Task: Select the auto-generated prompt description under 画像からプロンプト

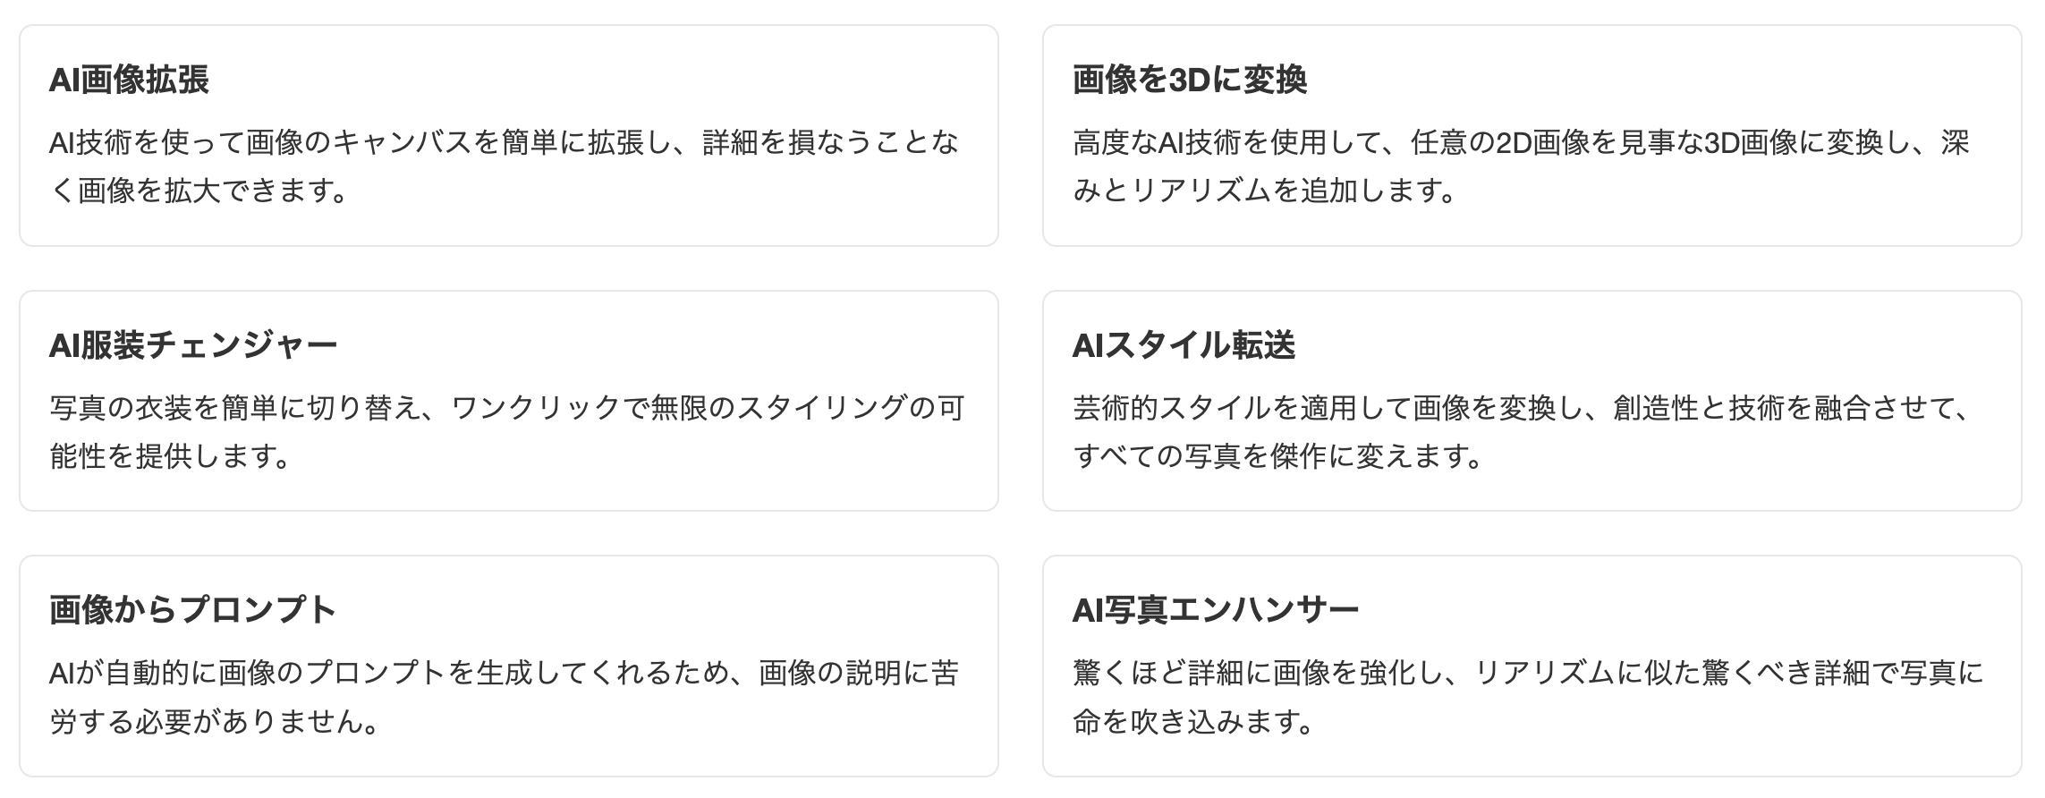Action: [x=505, y=697]
